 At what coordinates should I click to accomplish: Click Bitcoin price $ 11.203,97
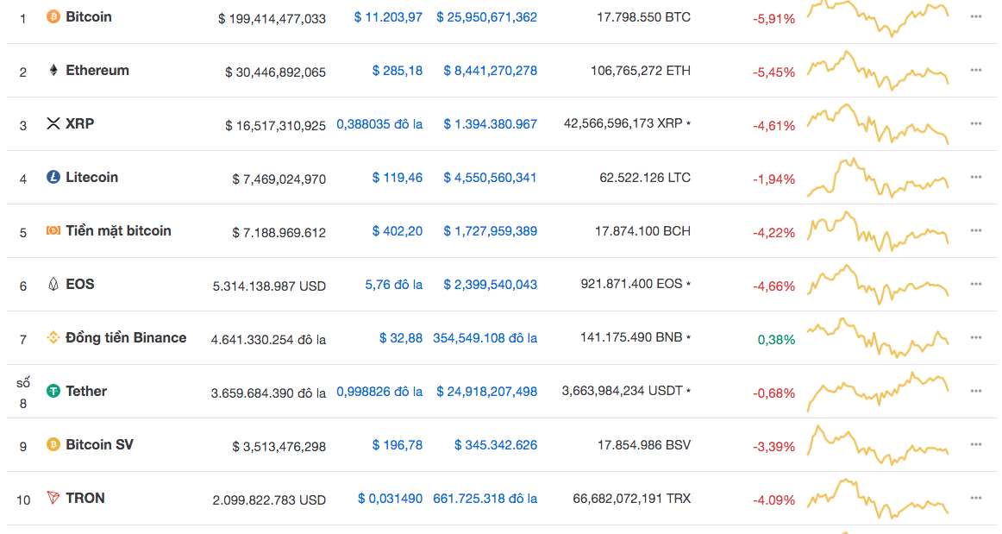[x=388, y=17]
